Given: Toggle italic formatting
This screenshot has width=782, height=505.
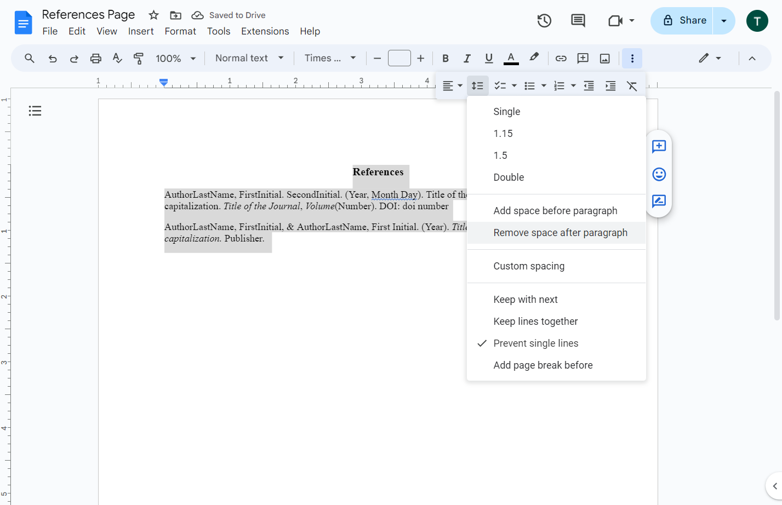Looking at the screenshot, I should [x=467, y=58].
